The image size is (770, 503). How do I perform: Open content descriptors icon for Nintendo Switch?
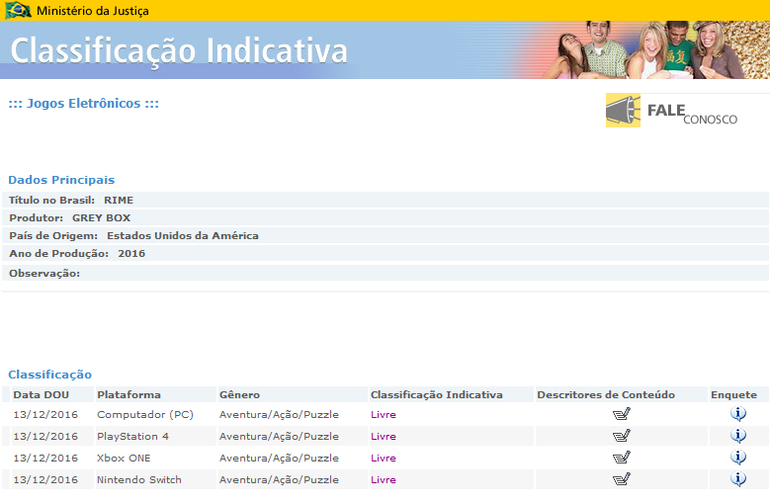pos(621,479)
